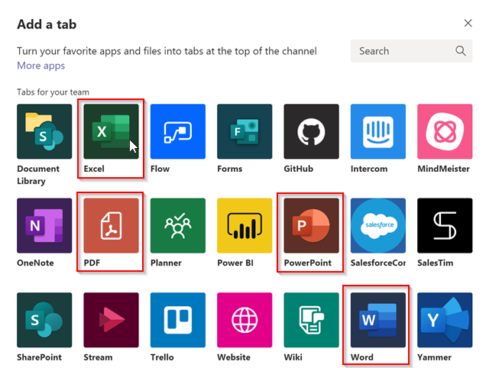Open the Power BI app tile
Viewport: 489px width, 368px height.
pyautogui.click(x=244, y=225)
